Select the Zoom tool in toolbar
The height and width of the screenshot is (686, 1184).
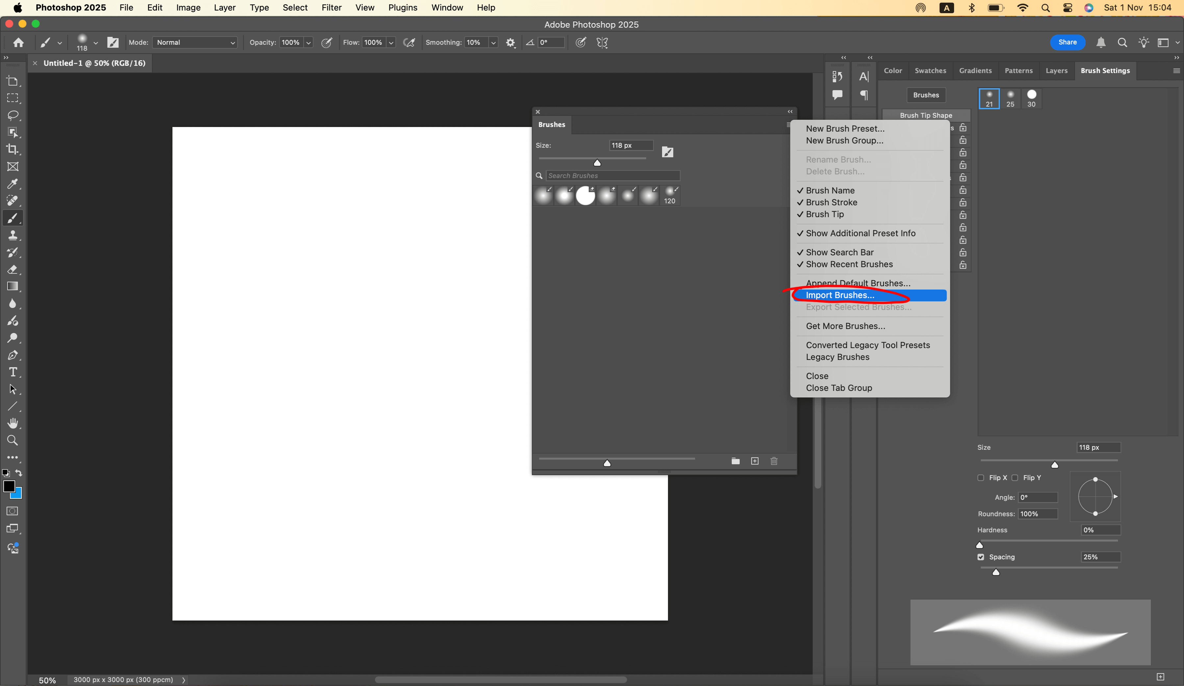(x=13, y=440)
